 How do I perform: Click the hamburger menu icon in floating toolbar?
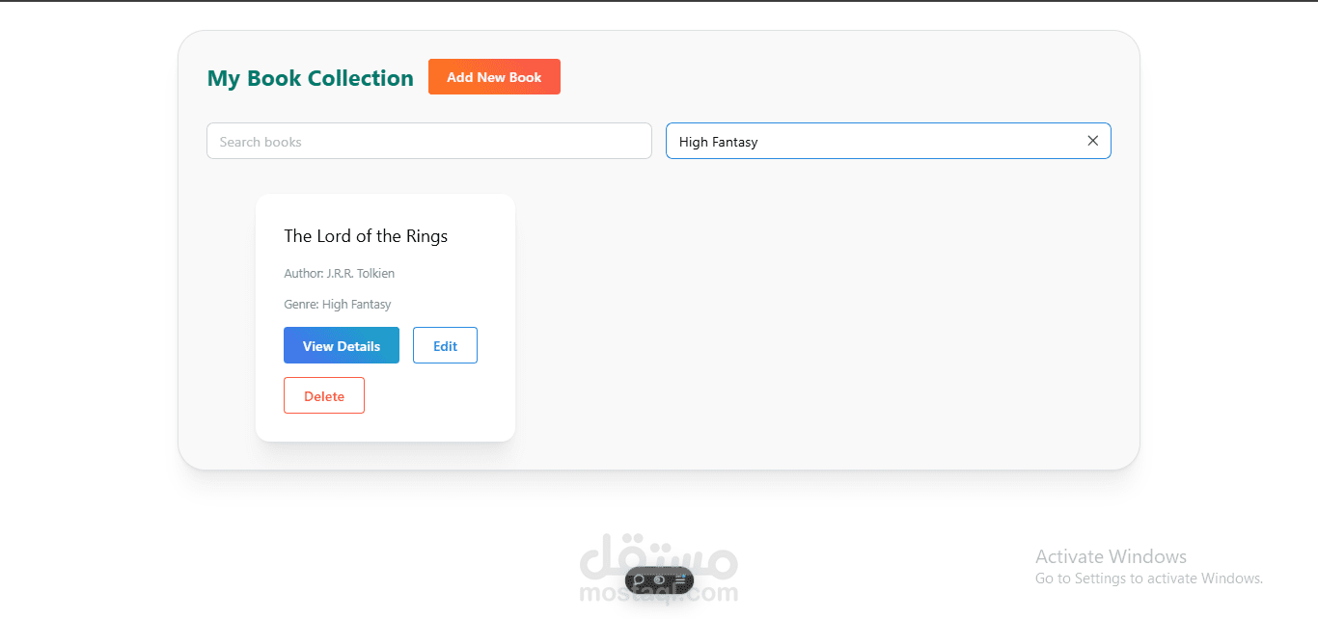coord(680,580)
